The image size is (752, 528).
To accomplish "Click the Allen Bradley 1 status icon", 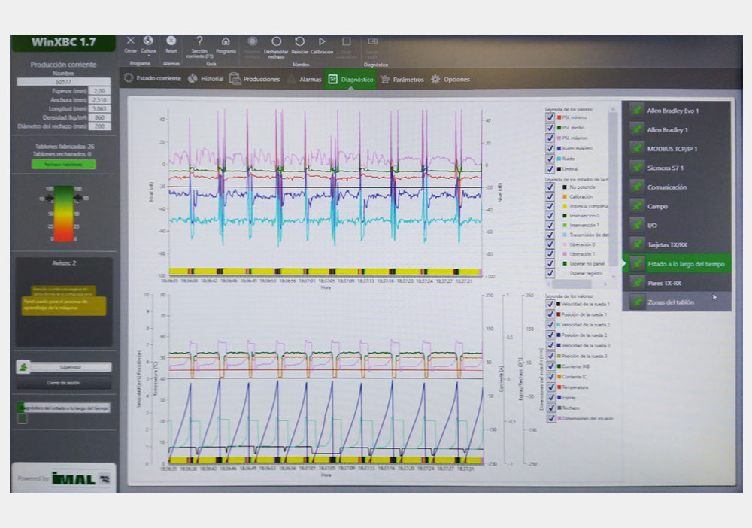I will tap(637, 129).
